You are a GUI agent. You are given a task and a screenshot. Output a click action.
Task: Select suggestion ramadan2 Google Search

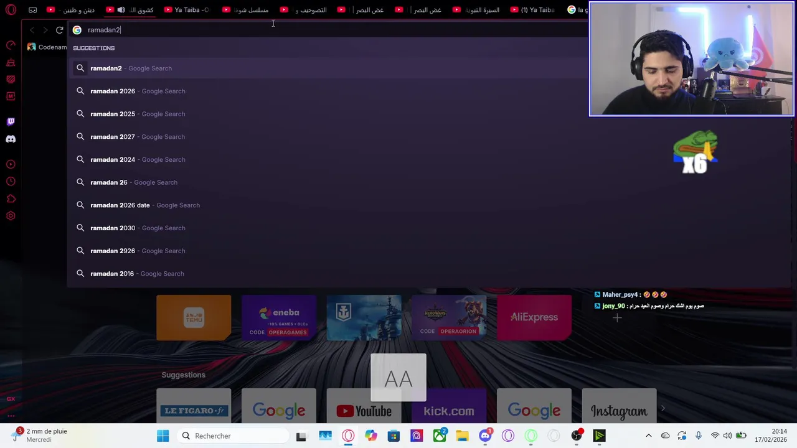pyautogui.click(x=327, y=68)
